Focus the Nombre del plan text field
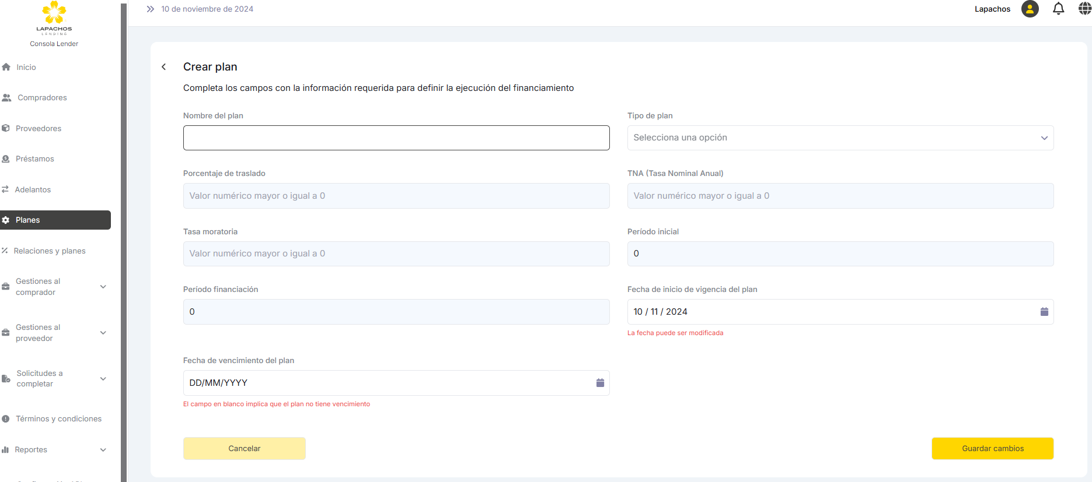 point(396,138)
